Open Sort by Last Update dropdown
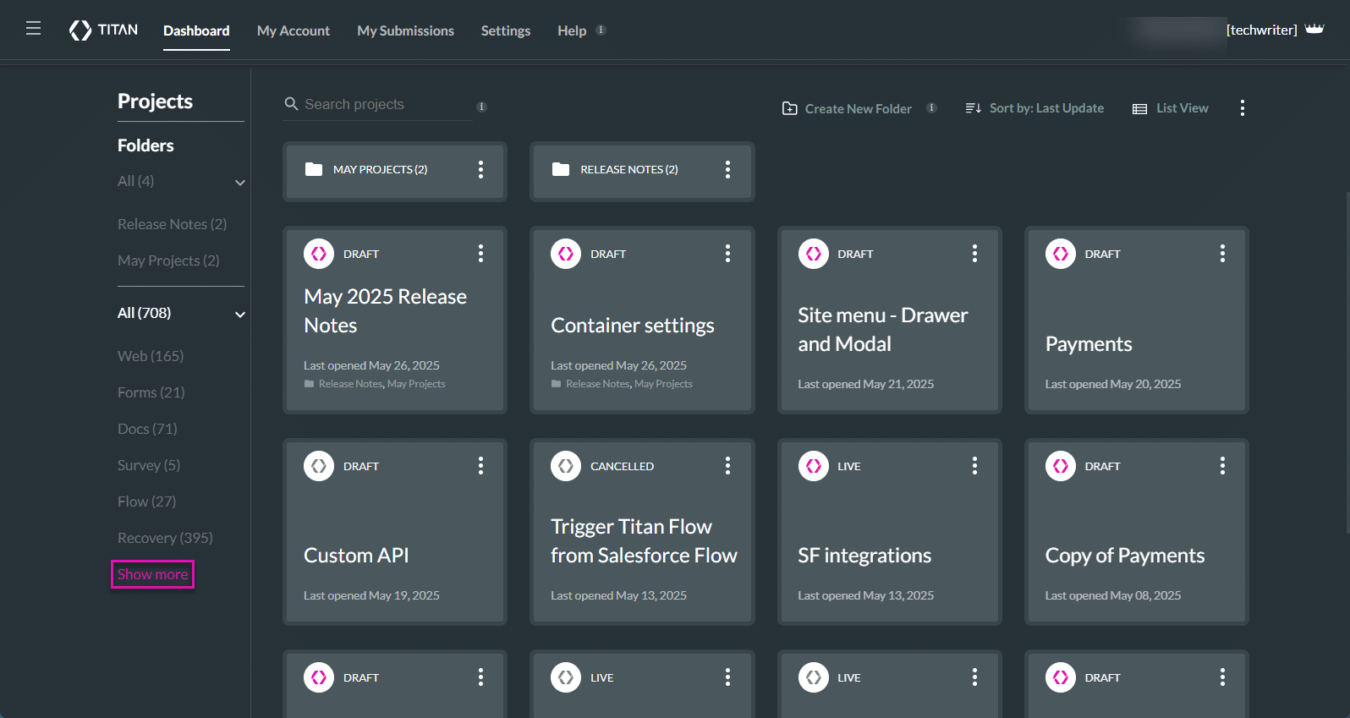This screenshot has height=718, width=1350. [x=1034, y=108]
